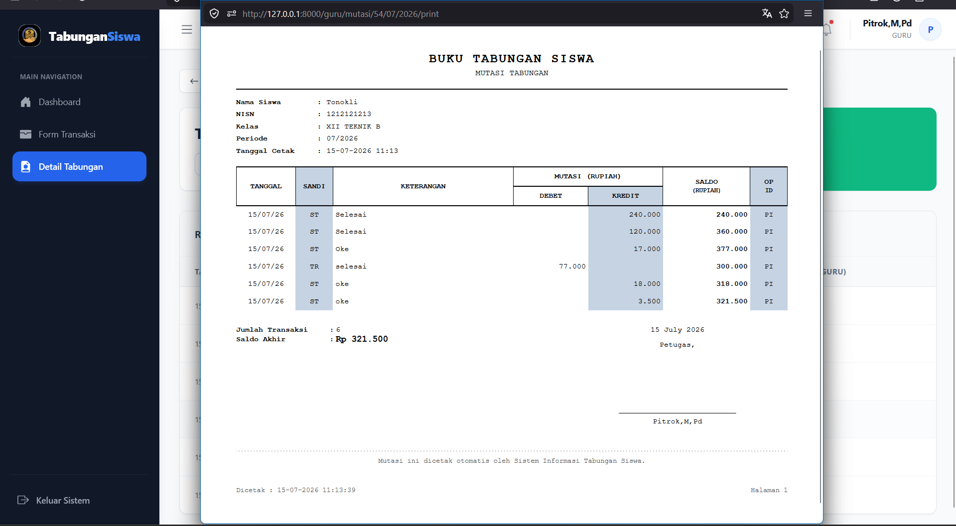The height and width of the screenshot is (526, 956).
Task: Click the signature name Pitrok,M,Pd
Action: pos(678,421)
